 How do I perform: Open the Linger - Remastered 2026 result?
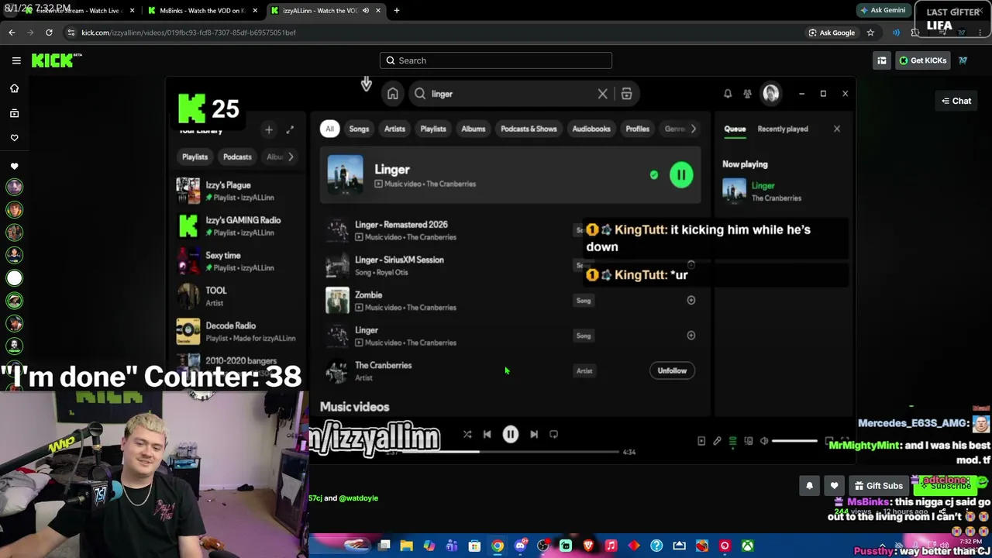(401, 225)
